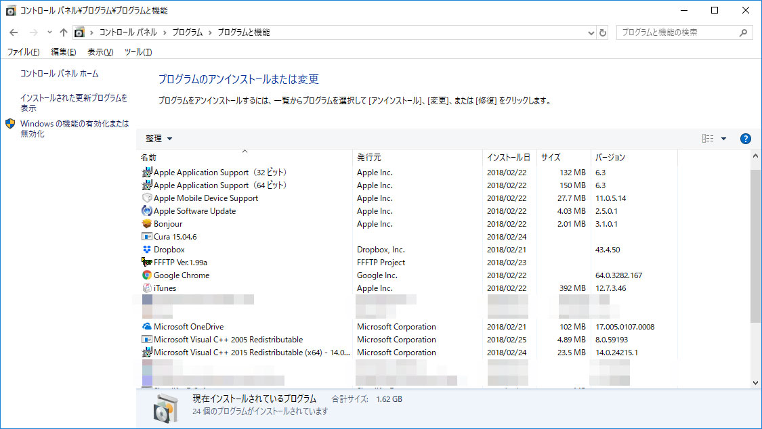This screenshot has width=762, height=429.
Task: Select the Microsoft OneDrive cloud icon
Action: pos(147,327)
